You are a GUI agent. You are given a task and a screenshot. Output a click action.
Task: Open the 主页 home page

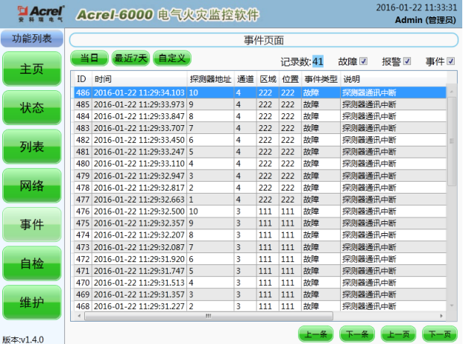[31, 69]
